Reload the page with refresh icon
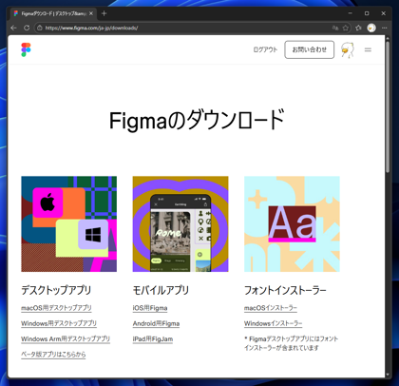This screenshot has height=386, width=399. tap(27, 28)
